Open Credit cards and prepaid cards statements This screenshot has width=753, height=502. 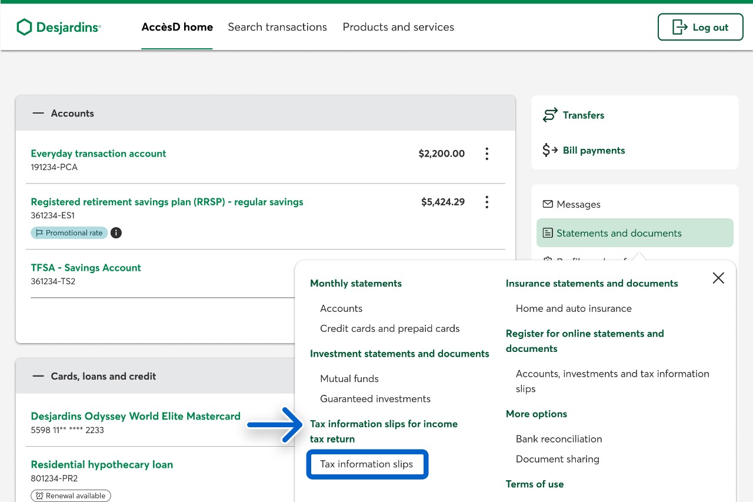click(x=389, y=328)
